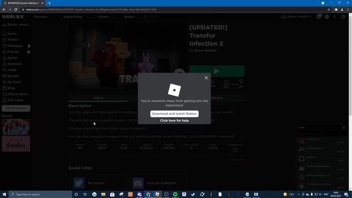Open the Windows Start menu
This screenshot has height=198, width=352.
tap(4, 194)
